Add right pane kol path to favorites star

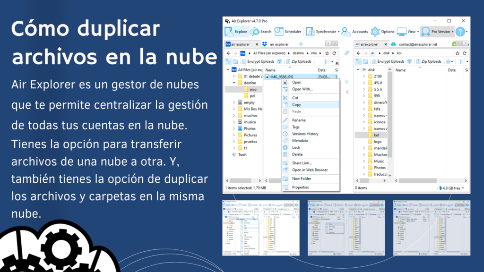(458, 53)
